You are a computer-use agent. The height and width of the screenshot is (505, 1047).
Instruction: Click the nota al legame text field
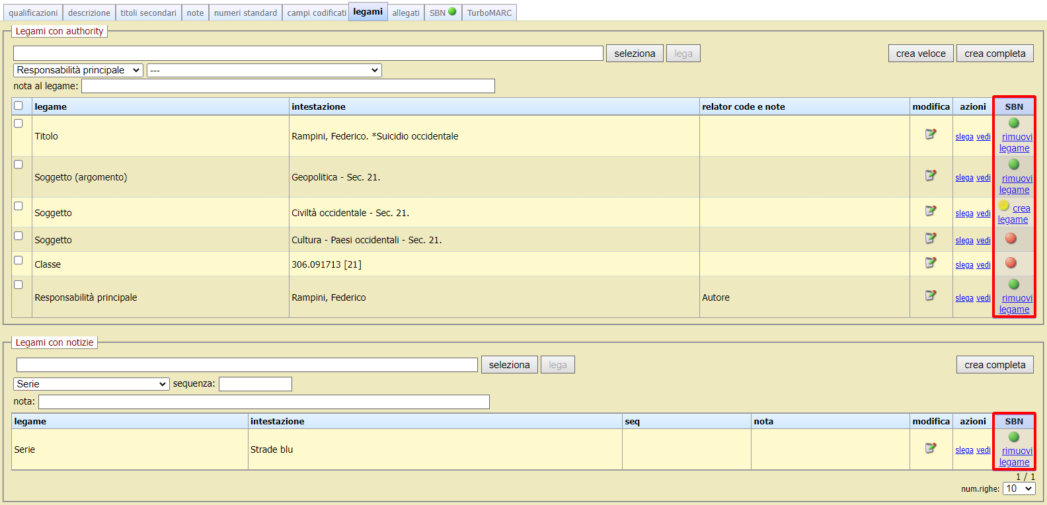(288, 86)
